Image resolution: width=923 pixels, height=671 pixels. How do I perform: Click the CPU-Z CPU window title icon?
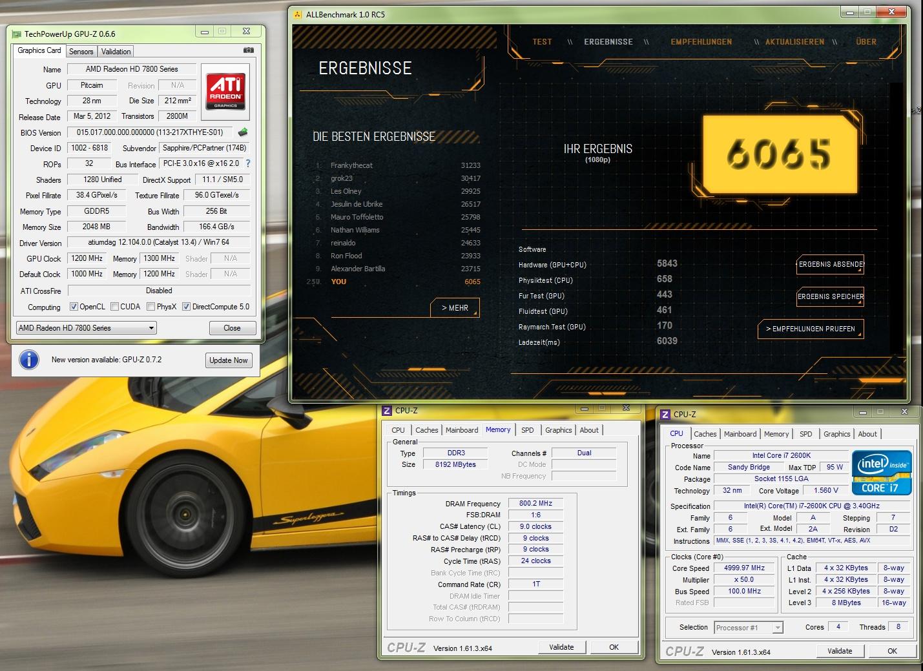point(665,414)
